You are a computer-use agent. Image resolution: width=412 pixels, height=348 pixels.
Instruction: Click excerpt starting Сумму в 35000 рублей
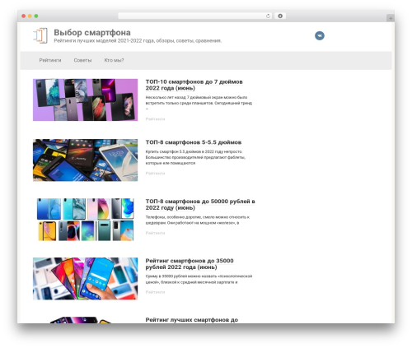click(199, 279)
